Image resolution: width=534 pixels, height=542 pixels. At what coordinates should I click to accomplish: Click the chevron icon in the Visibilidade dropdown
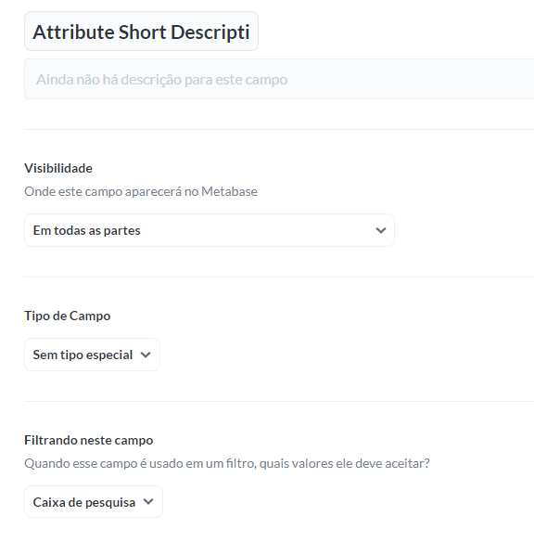381,230
